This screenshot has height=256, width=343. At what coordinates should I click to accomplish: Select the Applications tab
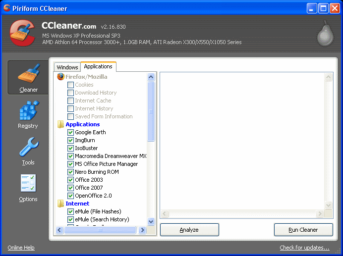pos(98,66)
